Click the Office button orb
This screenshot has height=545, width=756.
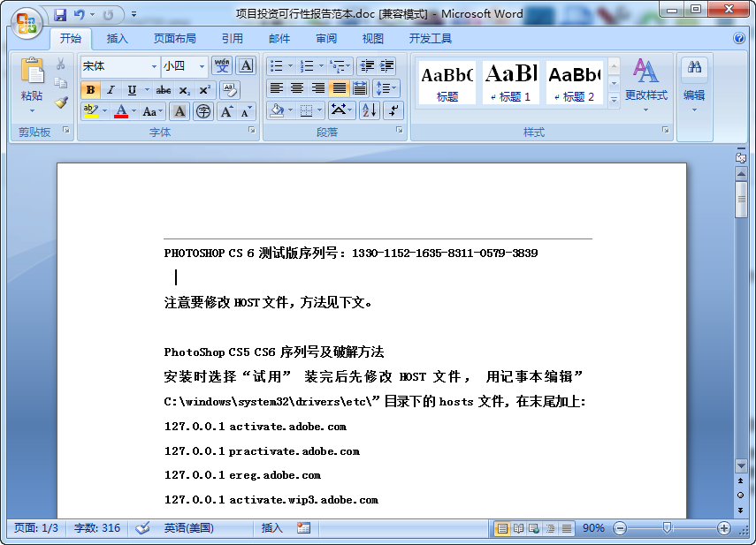(x=27, y=23)
